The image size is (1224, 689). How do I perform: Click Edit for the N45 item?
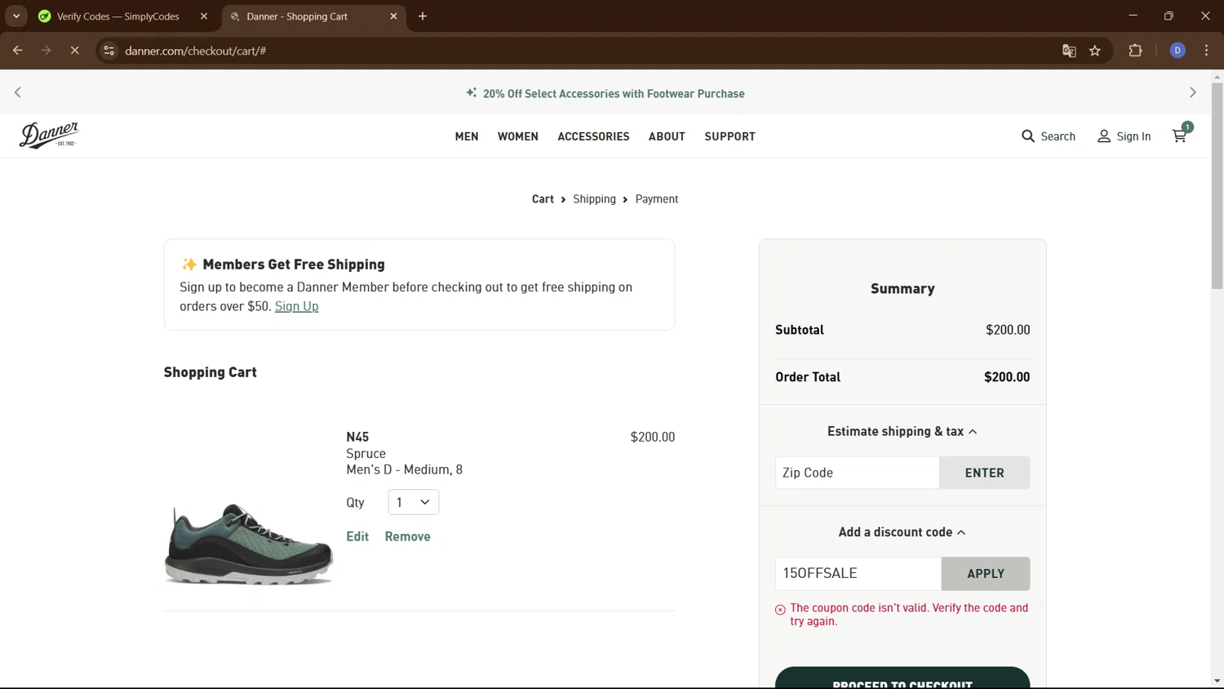[357, 536]
